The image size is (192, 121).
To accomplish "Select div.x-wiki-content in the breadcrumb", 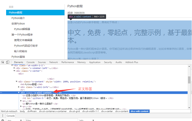I will point(140,111).
